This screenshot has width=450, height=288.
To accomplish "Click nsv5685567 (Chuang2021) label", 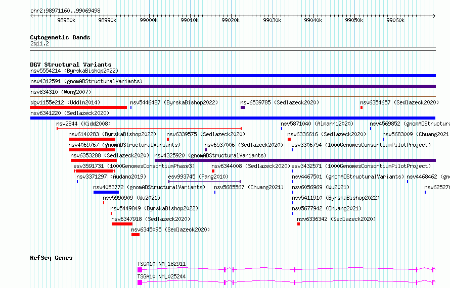I will 249,187.
